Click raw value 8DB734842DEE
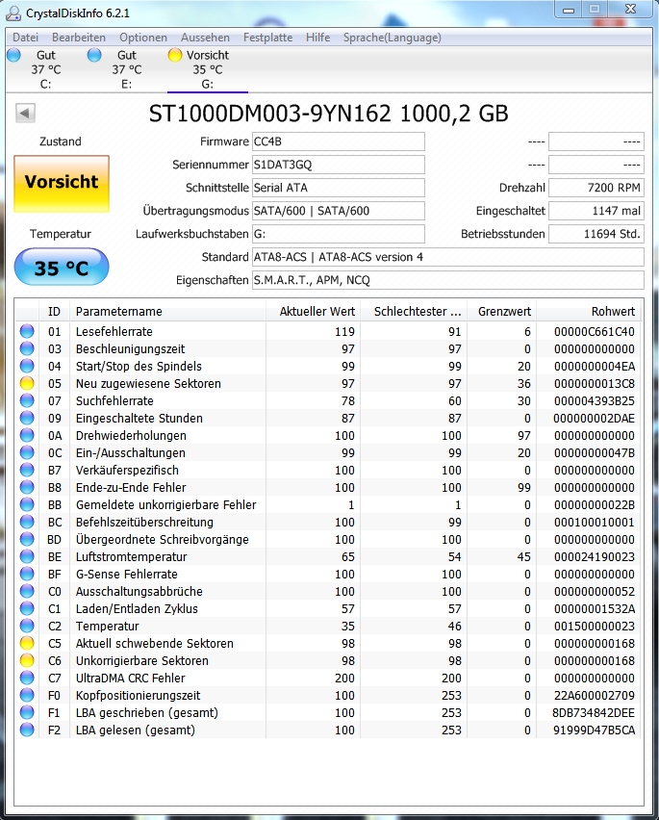Image resolution: width=659 pixels, height=820 pixels. point(594,713)
